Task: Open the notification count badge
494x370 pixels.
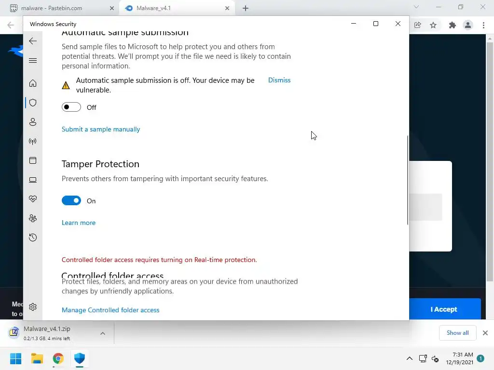Action: point(480,358)
